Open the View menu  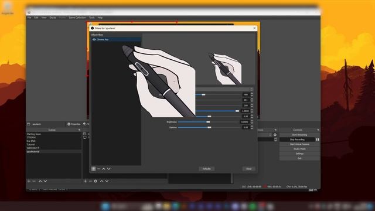click(44, 18)
